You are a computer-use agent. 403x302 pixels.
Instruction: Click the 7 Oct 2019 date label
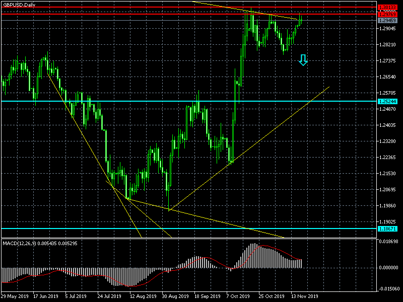(x=238, y=296)
